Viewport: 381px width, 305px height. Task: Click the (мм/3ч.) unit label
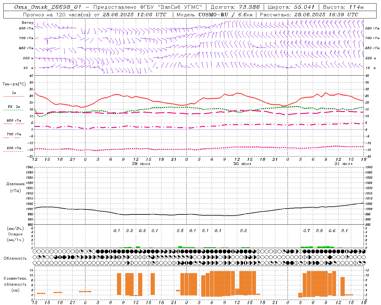tap(15, 228)
